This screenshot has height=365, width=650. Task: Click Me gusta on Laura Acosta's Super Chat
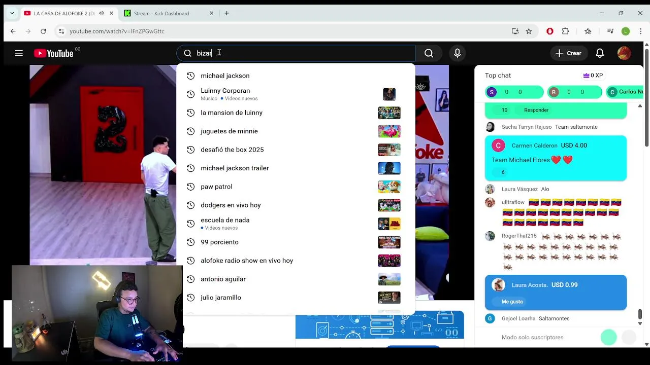point(512,302)
